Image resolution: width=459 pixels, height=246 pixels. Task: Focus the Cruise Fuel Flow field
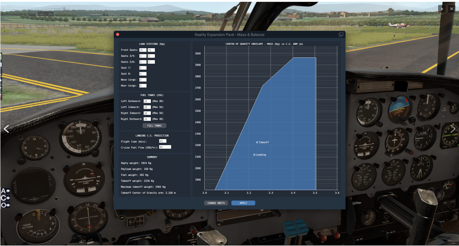(165, 147)
